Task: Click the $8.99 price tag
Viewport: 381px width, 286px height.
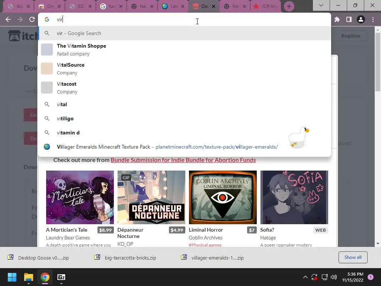Action: (x=105, y=230)
